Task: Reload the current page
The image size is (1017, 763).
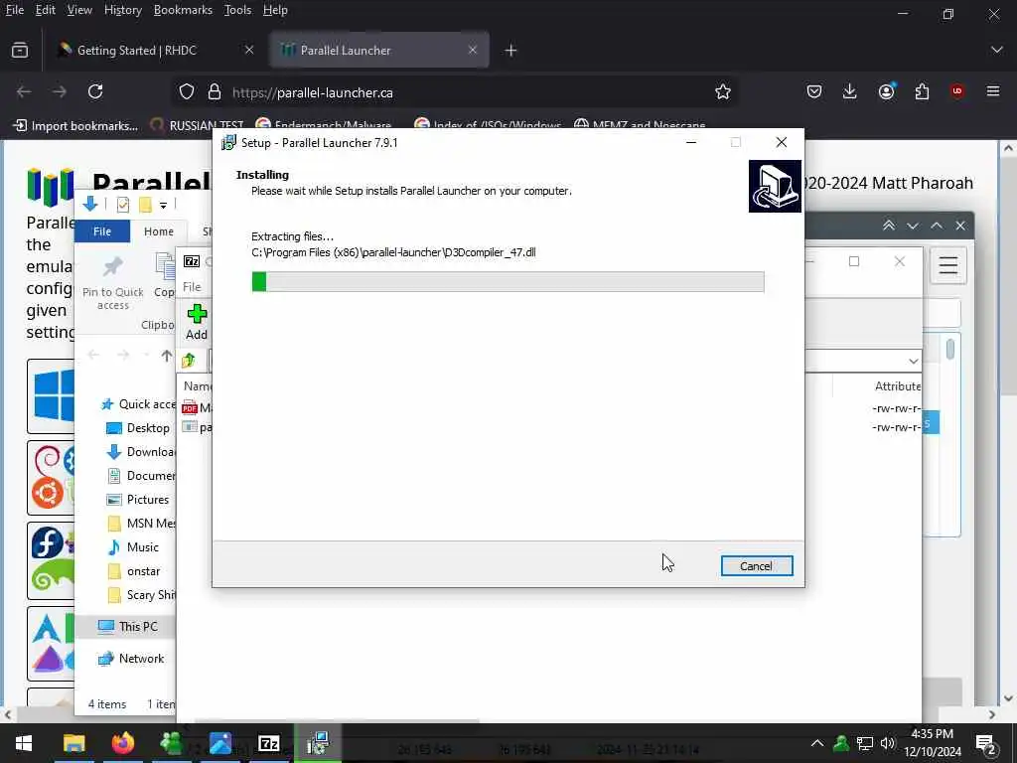Action: [95, 91]
